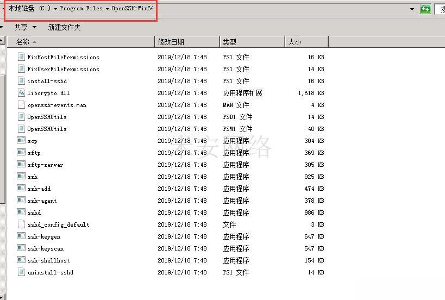Click the OpenSSHUtils PSM1 file icon
Image resolution: width=445 pixels, height=300 pixels.
coord(21,128)
